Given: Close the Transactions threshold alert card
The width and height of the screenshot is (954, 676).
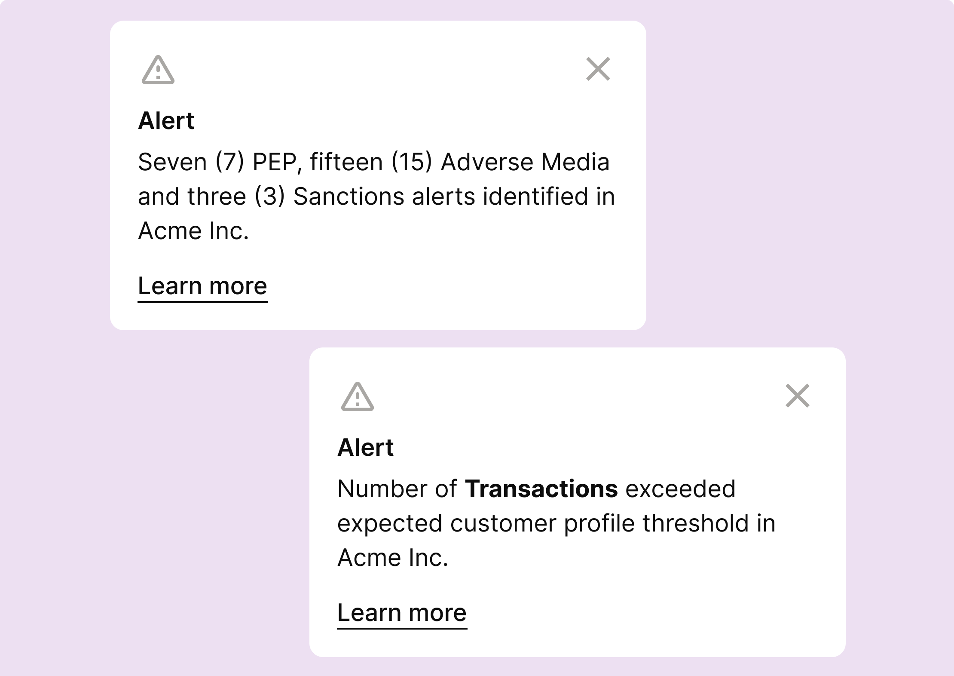Looking at the screenshot, I should 798,396.
